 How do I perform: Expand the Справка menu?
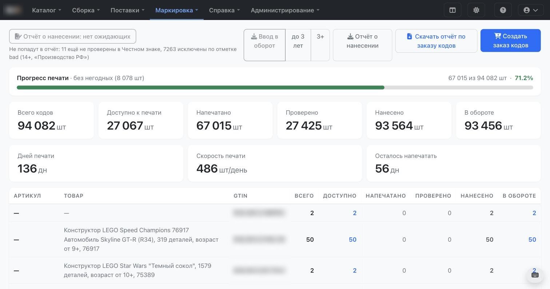[x=224, y=10]
